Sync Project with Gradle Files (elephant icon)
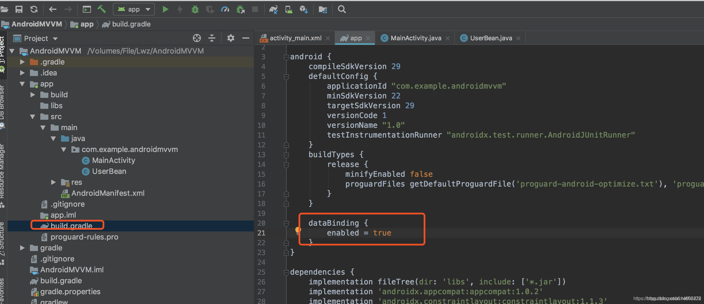Image resolution: width=704 pixels, height=304 pixels. [x=274, y=9]
